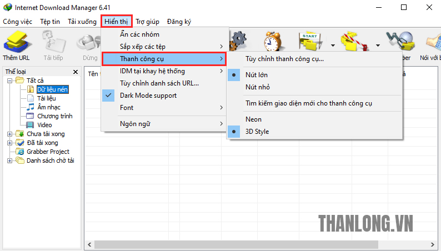Click the Start queue icon

[x=310, y=41]
